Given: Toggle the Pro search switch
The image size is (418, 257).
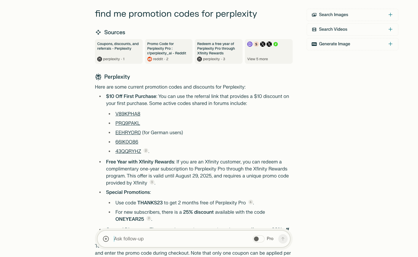Looking at the screenshot, I should click(x=258, y=239).
